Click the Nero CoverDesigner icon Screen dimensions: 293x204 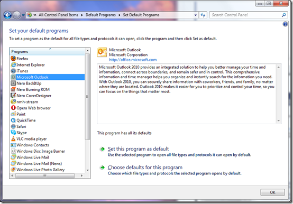pos(13,95)
